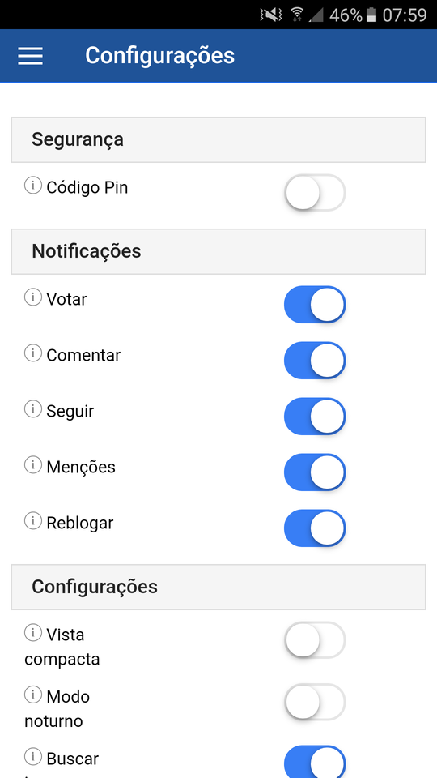The image size is (437, 778).
Task: Open the hamburger navigation menu
Action: (x=30, y=56)
